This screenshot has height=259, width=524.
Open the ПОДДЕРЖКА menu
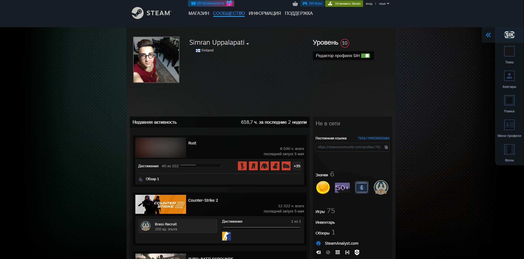tap(299, 13)
